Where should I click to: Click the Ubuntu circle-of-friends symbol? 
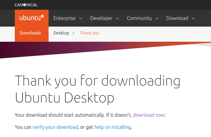(42, 16)
